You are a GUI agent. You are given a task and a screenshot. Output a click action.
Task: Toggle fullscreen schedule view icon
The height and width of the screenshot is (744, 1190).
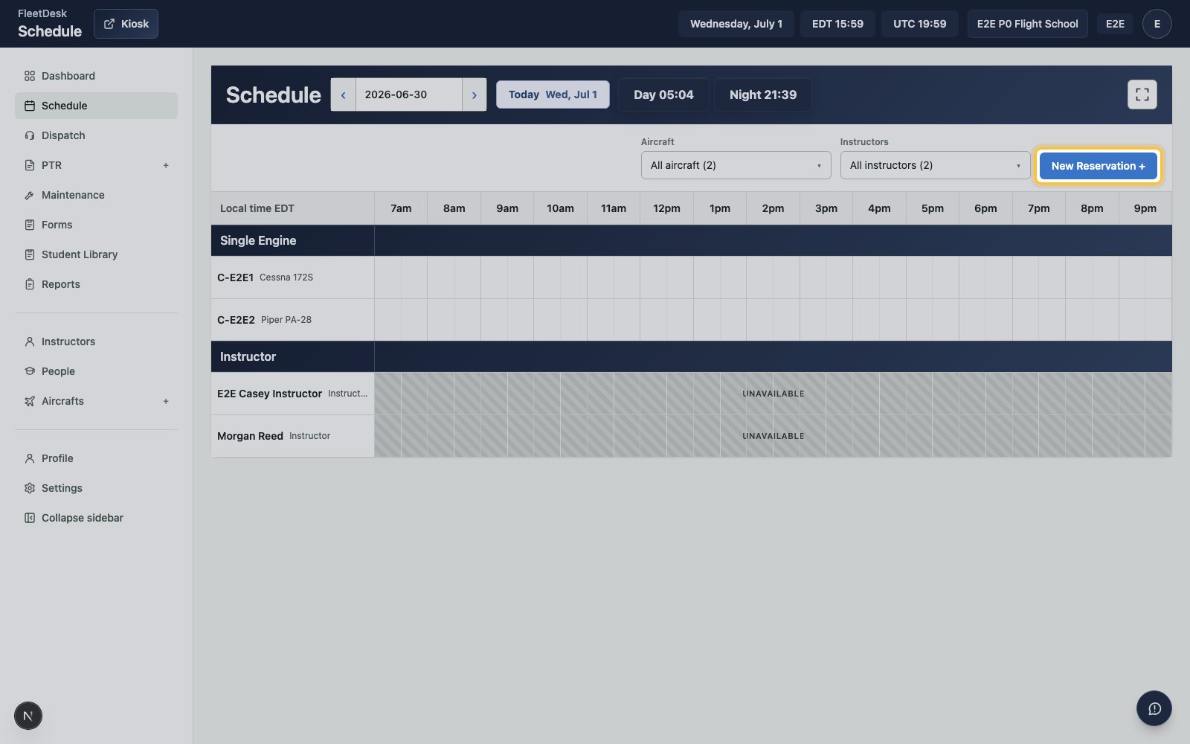[x=1142, y=94]
